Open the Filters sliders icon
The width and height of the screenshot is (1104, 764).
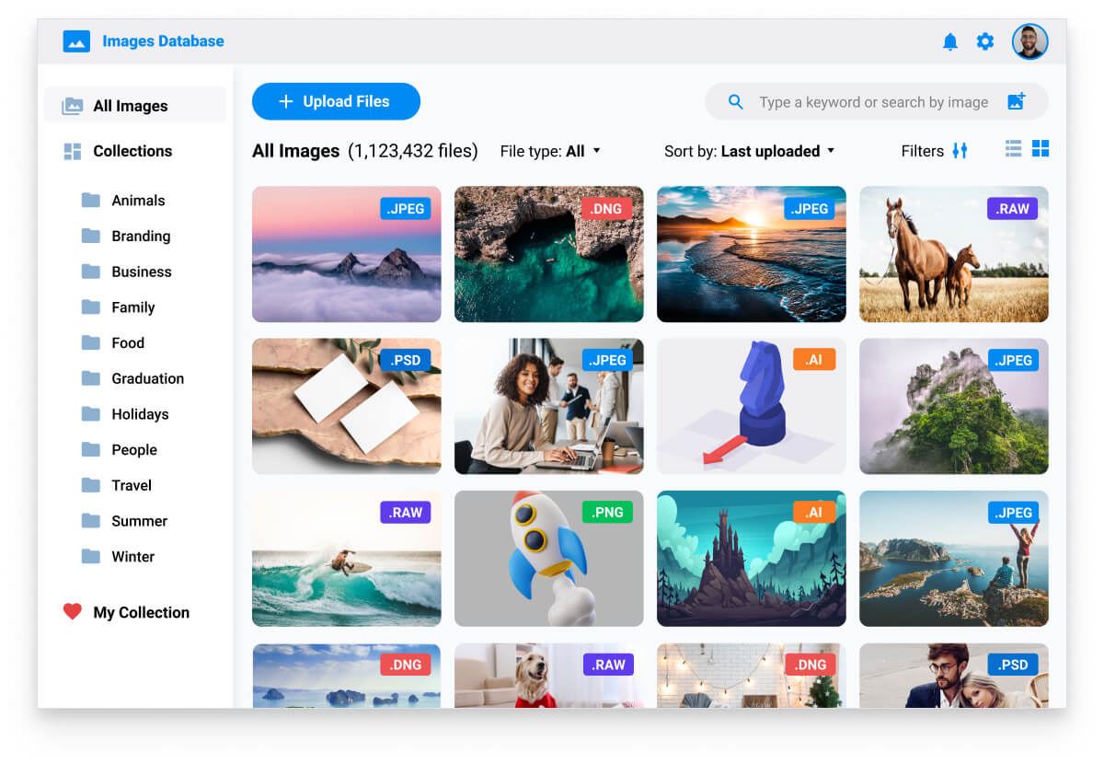click(960, 151)
